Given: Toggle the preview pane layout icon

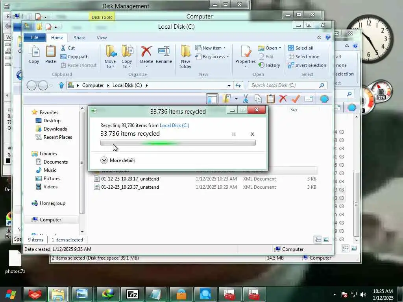Looking at the screenshot, I should (212, 99).
